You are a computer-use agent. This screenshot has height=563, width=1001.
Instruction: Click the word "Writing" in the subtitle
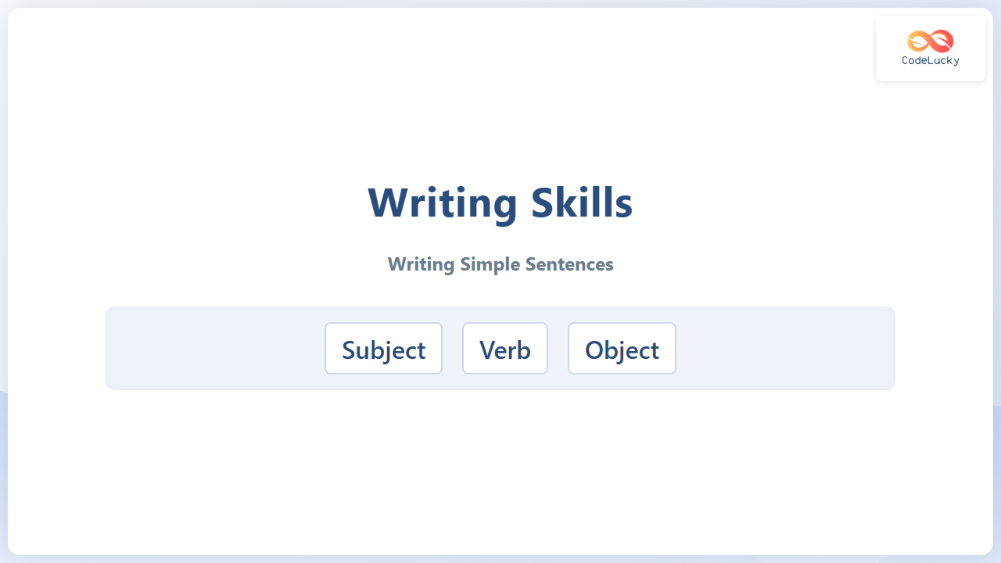[421, 264]
